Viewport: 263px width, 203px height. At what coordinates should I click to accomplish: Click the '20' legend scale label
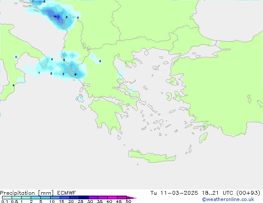point(71,201)
